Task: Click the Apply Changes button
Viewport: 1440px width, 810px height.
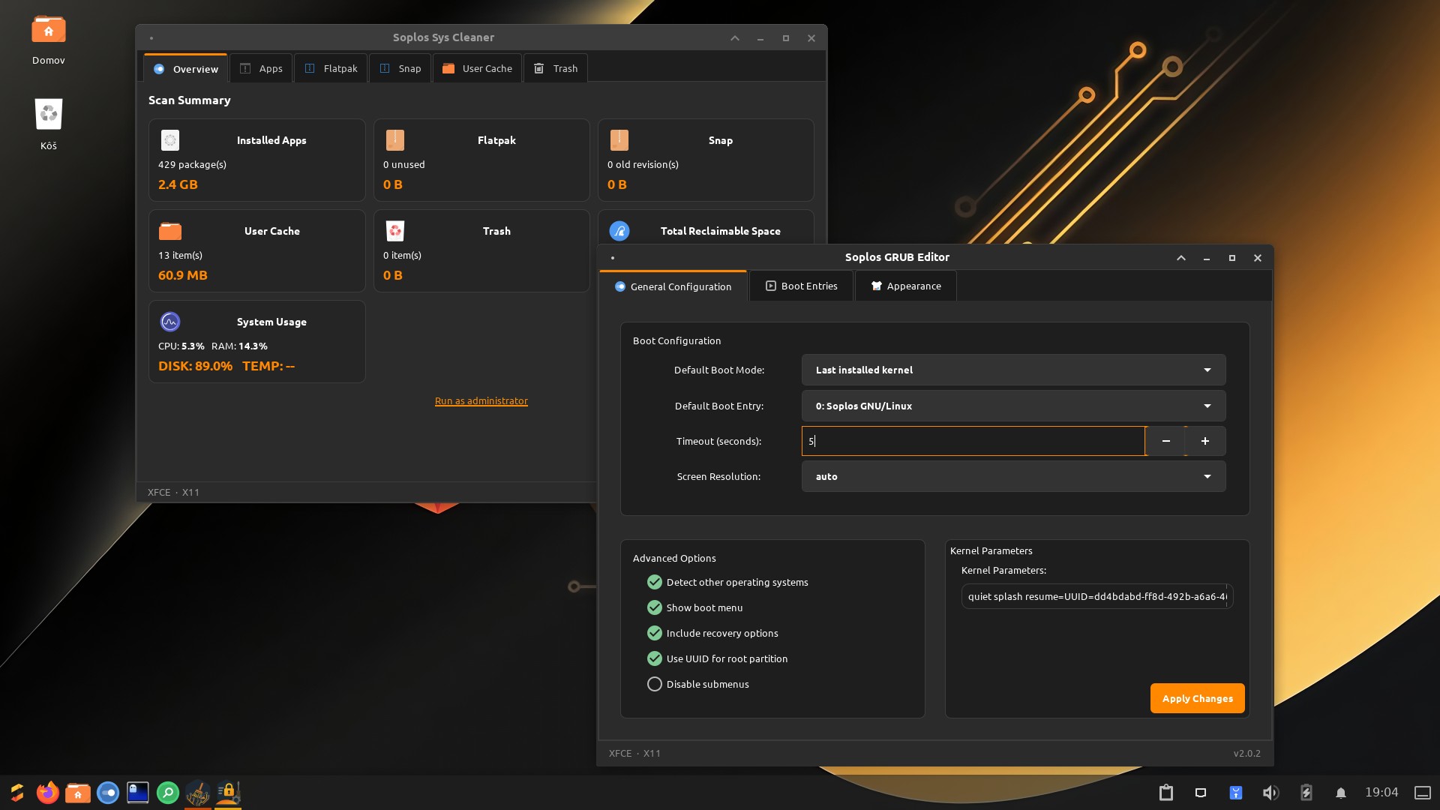Action: click(1198, 698)
